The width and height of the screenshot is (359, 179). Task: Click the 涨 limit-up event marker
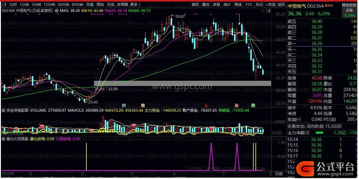point(236,105)
